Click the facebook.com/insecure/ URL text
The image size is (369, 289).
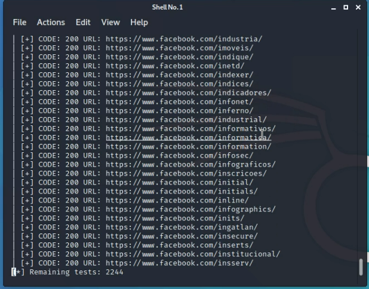(x=182, y=236)
